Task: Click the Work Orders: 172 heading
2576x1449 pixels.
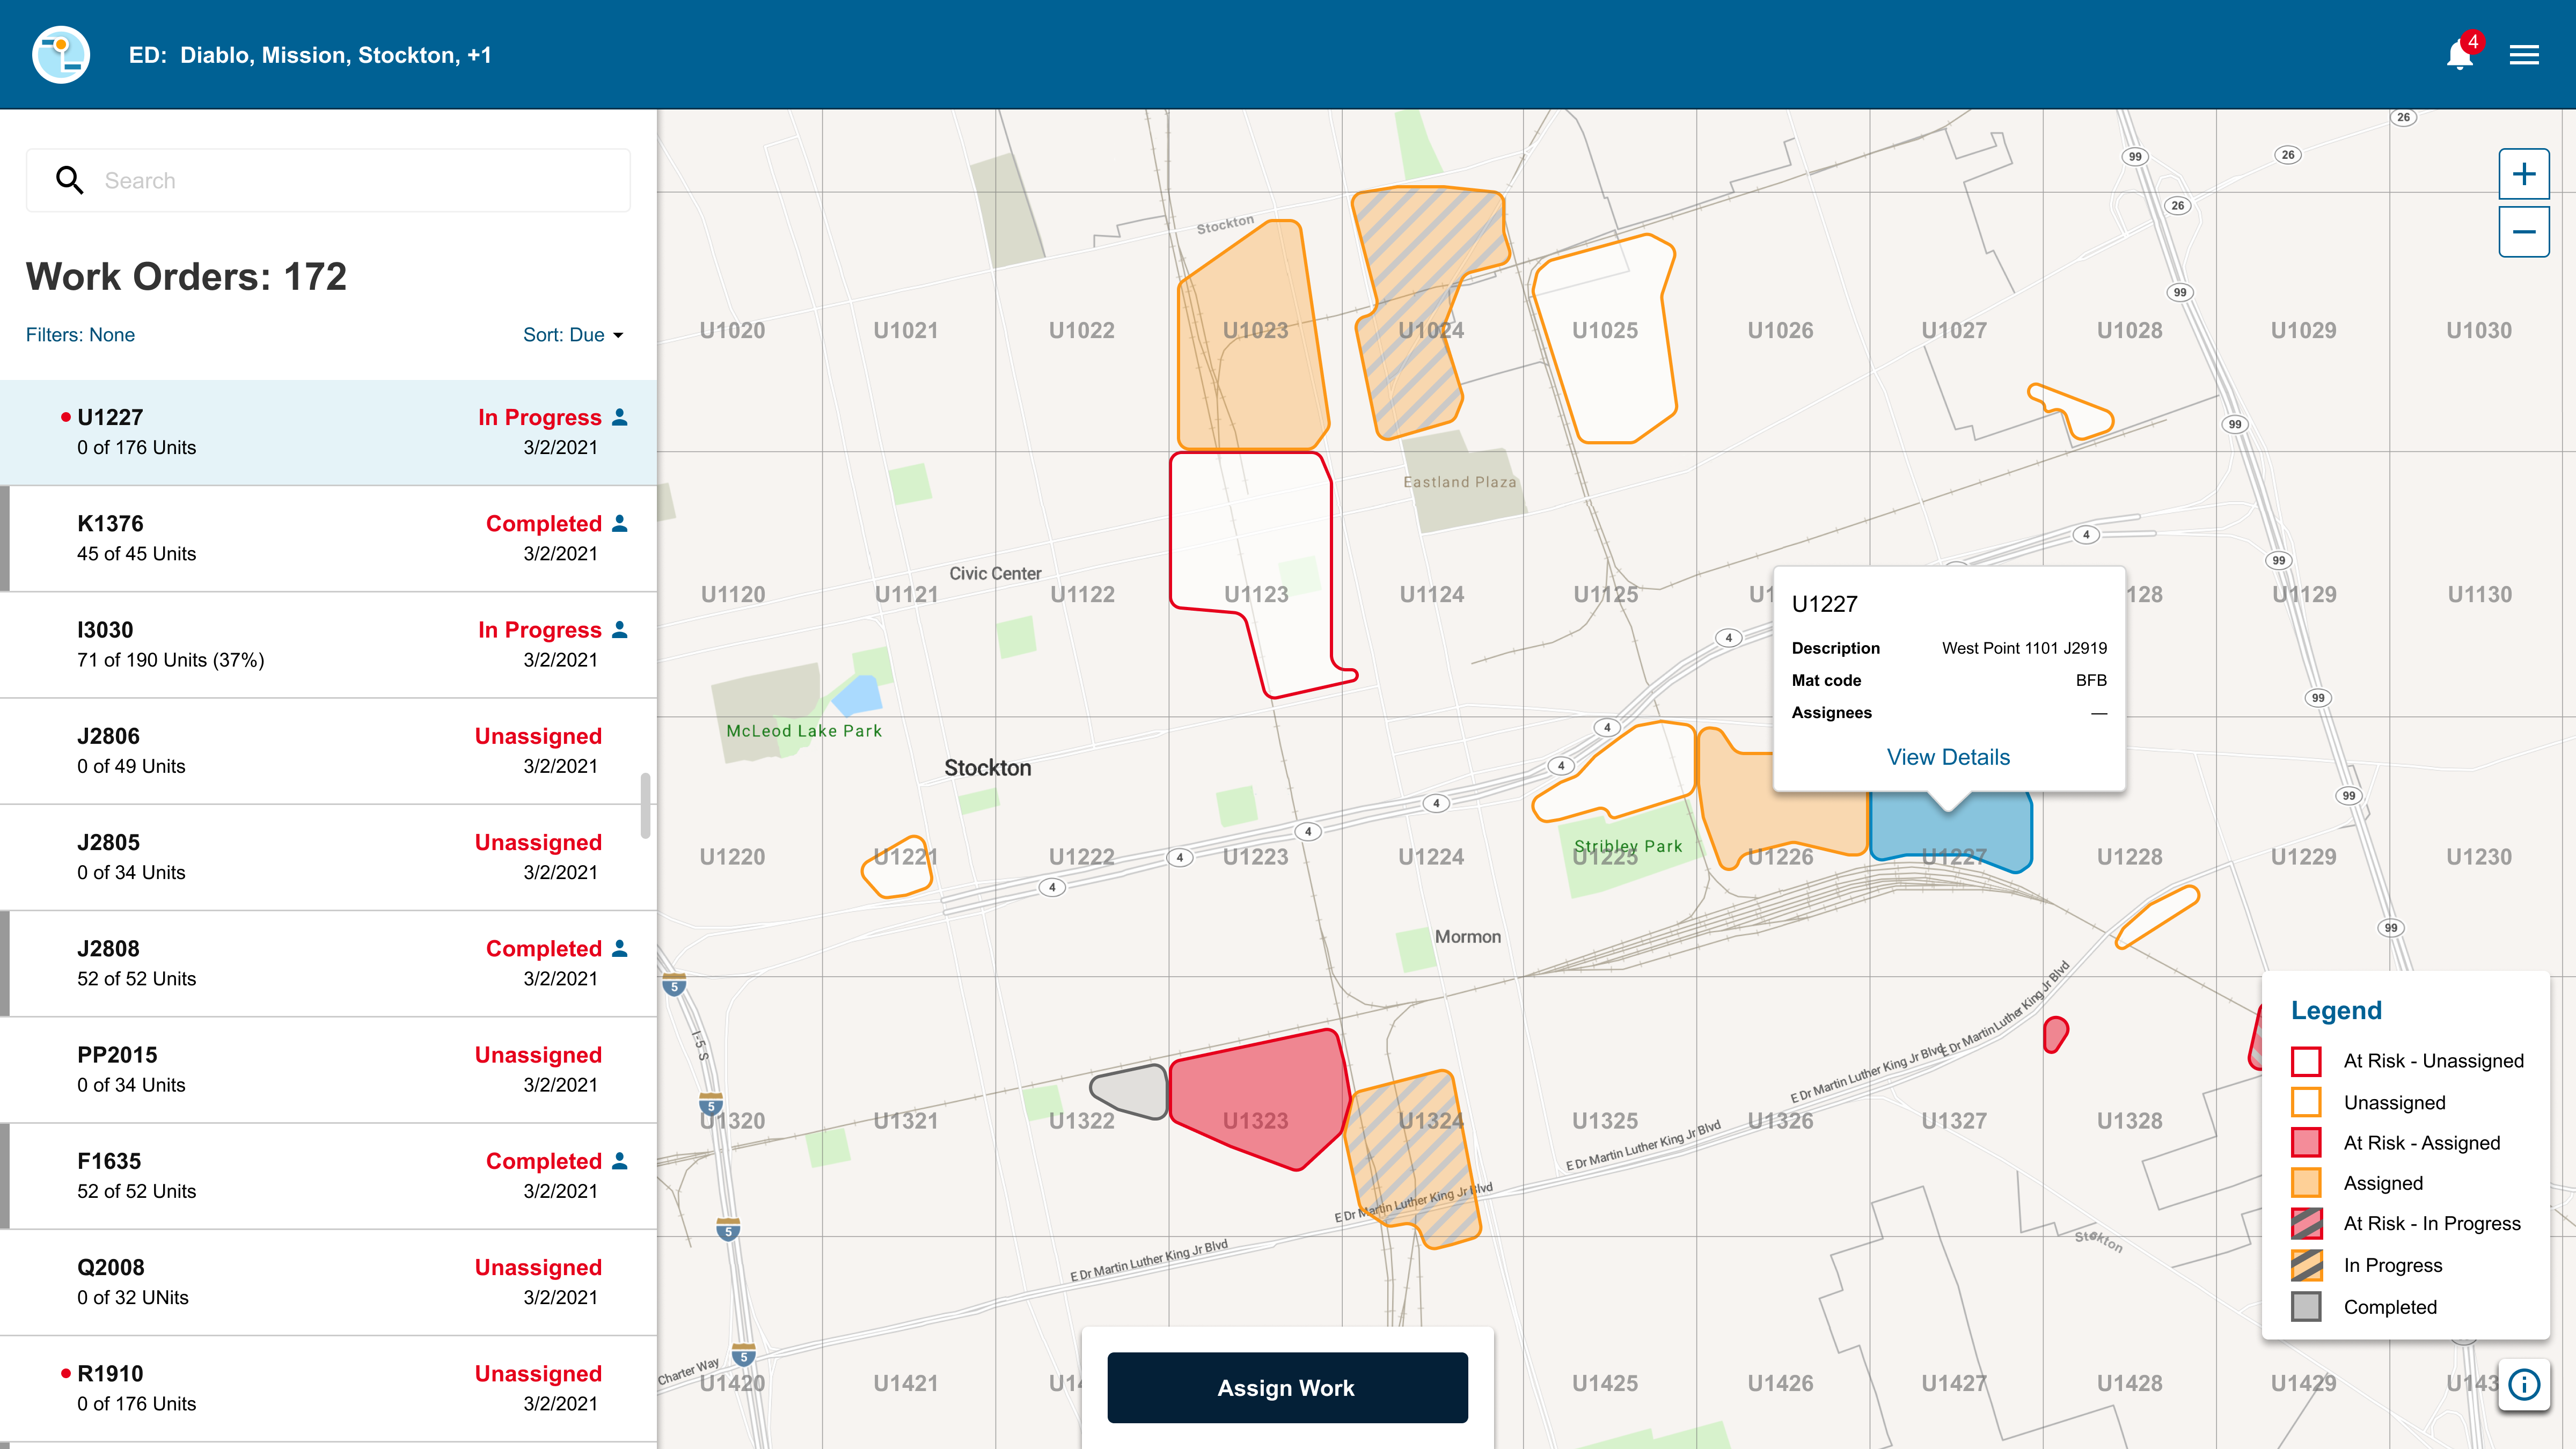Action: (186, 276)
